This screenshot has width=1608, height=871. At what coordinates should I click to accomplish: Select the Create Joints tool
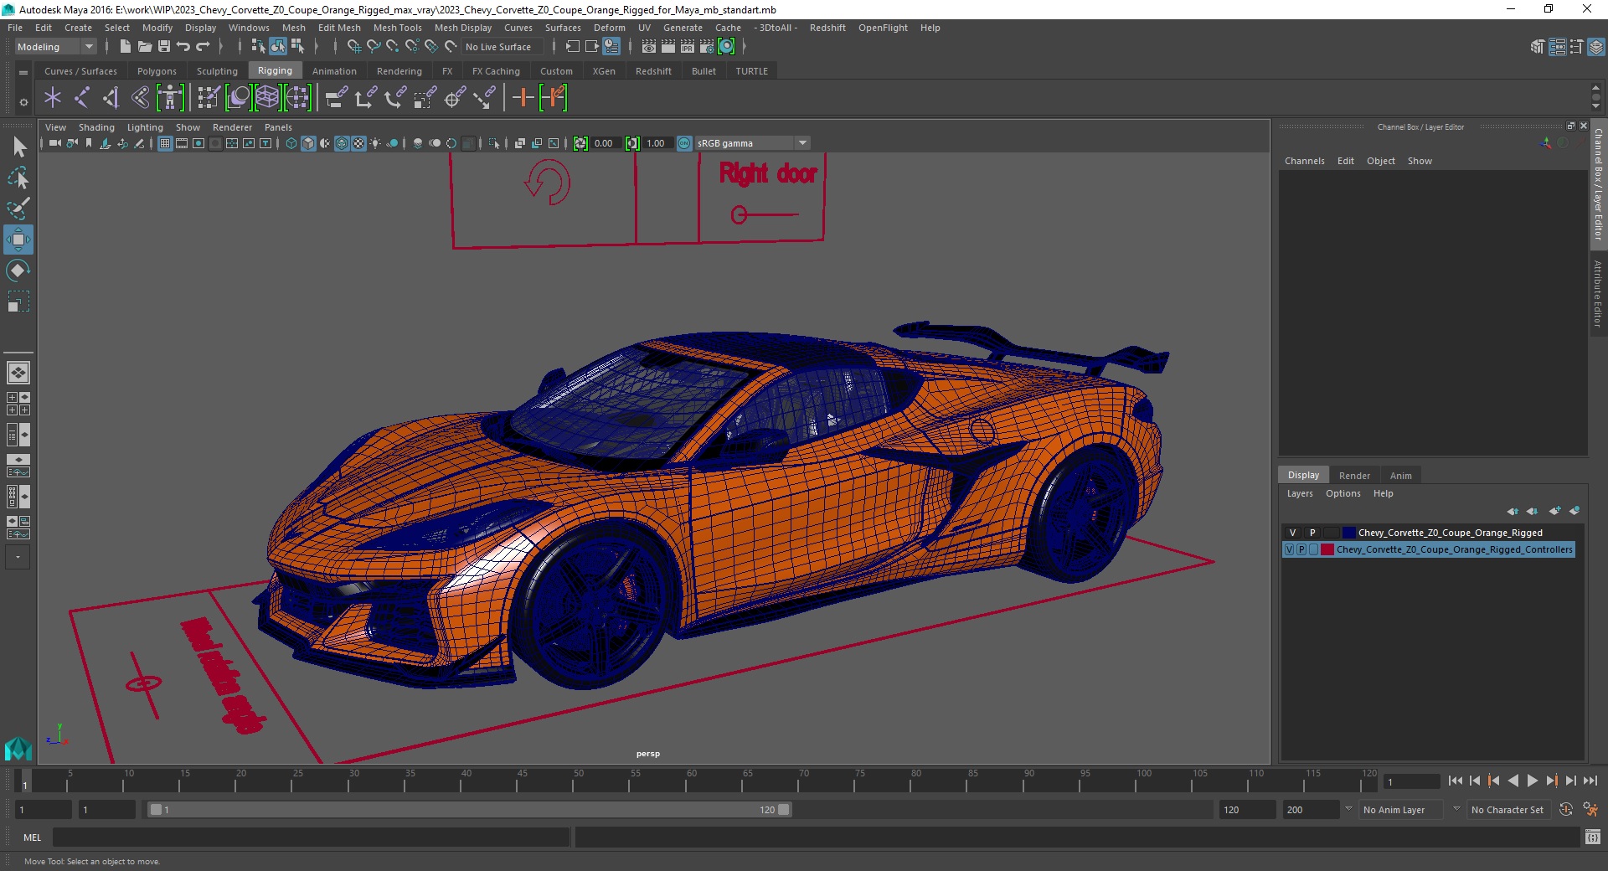point(82,98)
